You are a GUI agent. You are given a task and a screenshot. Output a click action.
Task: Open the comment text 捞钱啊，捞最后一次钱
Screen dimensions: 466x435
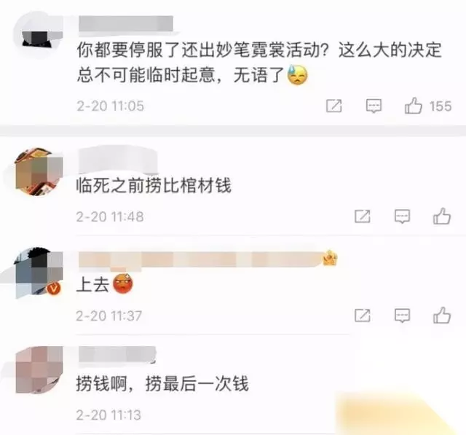pos(162,383)
